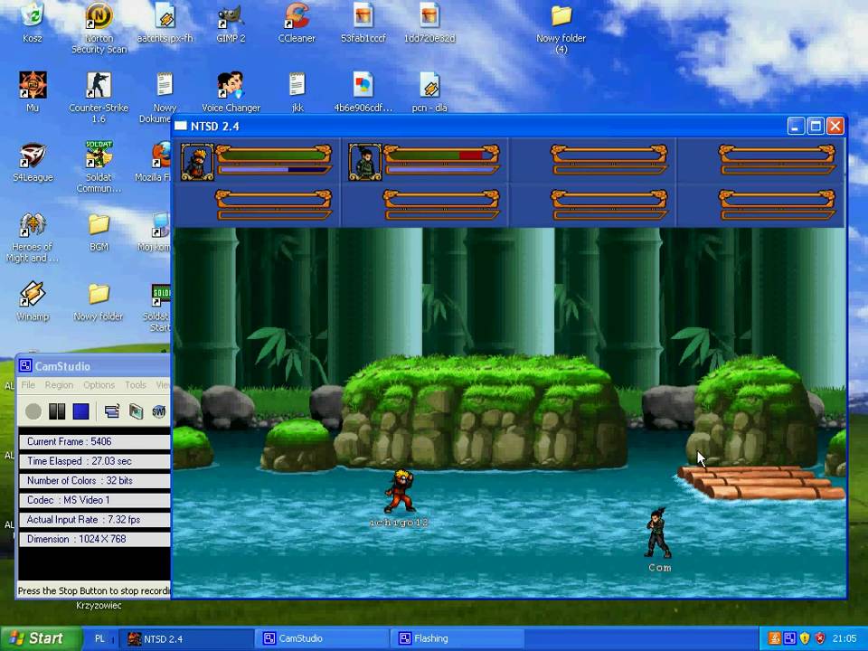
Task: Click the orange Java tray icon
Action: [775, 638]
